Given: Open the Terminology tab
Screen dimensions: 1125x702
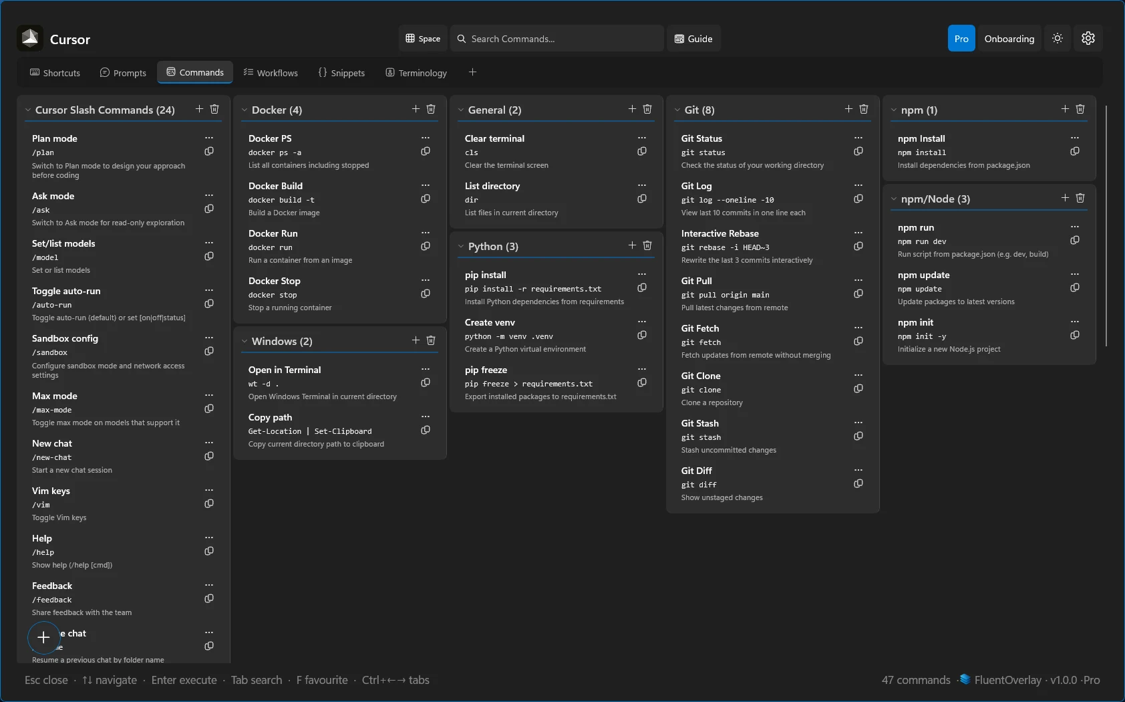Looking at the screenshot, I should pyautogui.click(x=416, y=72).
